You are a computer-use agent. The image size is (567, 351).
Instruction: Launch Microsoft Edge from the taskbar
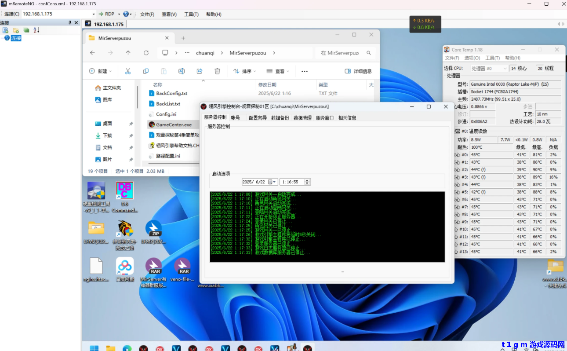127,347
